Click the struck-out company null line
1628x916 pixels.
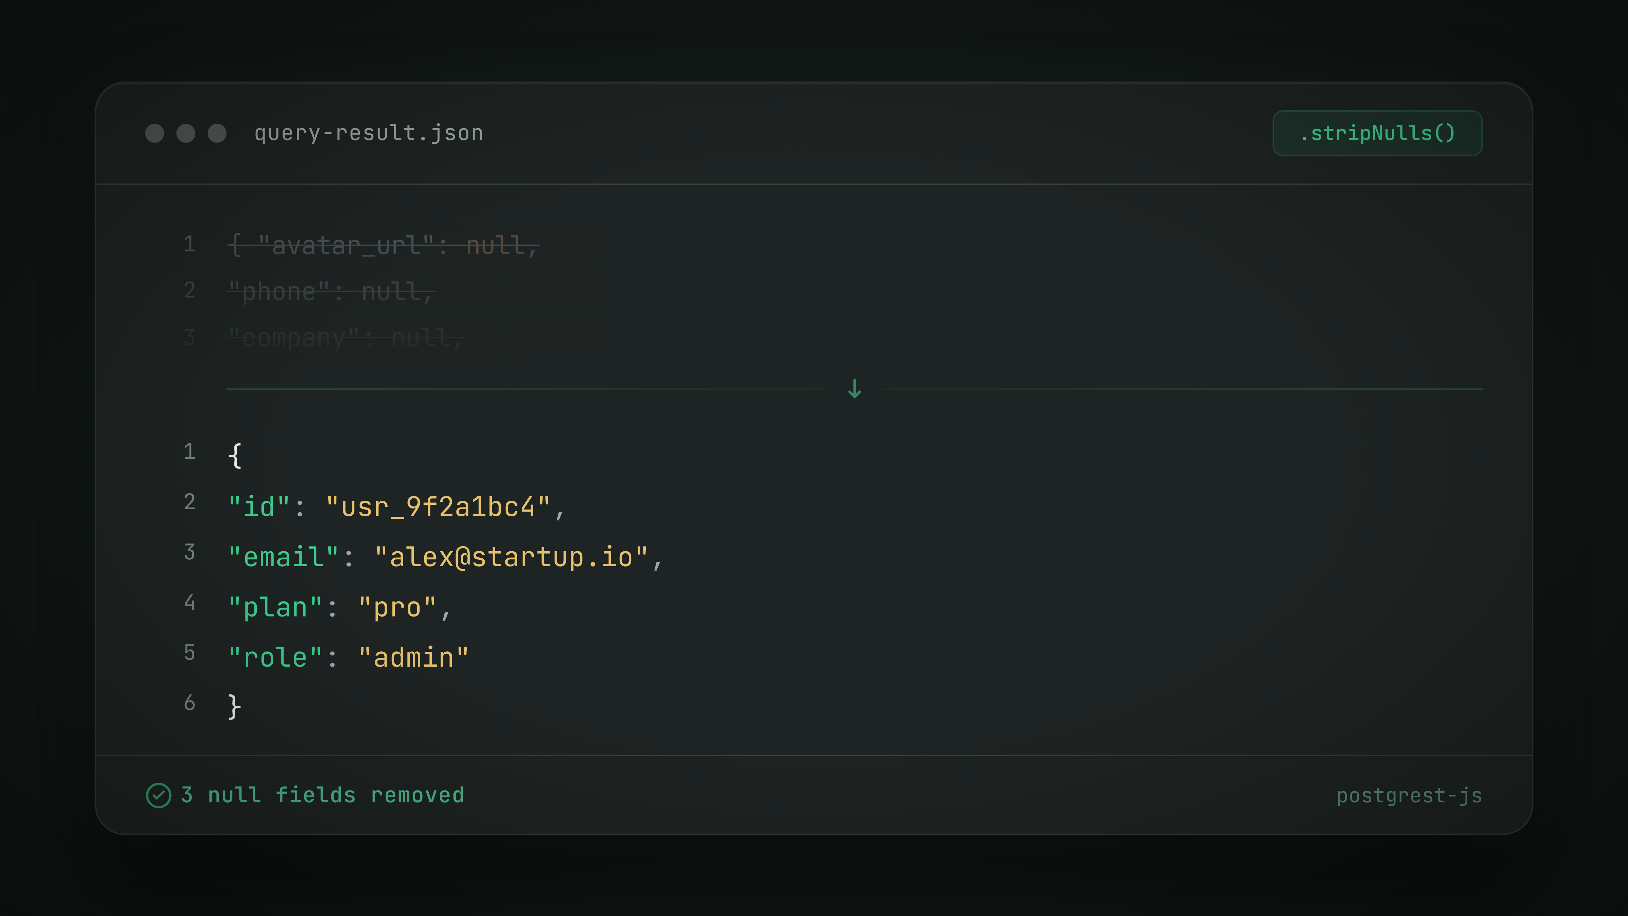point(346,338)
